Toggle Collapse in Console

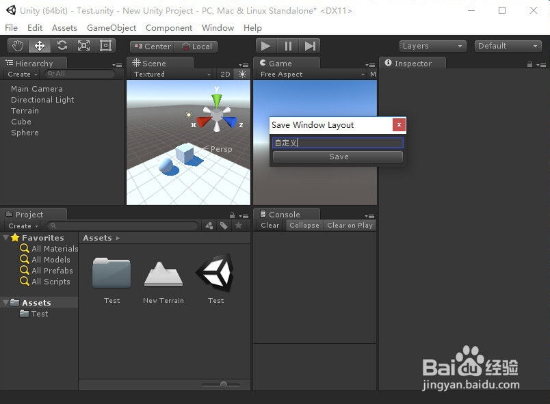pyautogui.click(x=304, y=226)
